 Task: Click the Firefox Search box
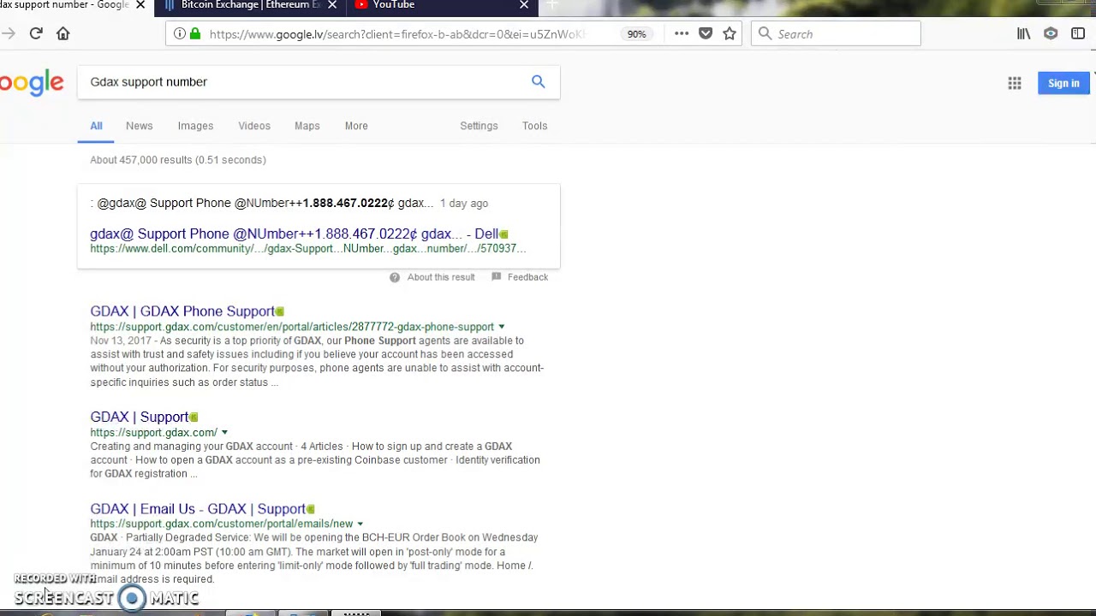pyautogui.click(x=836, y=33)
